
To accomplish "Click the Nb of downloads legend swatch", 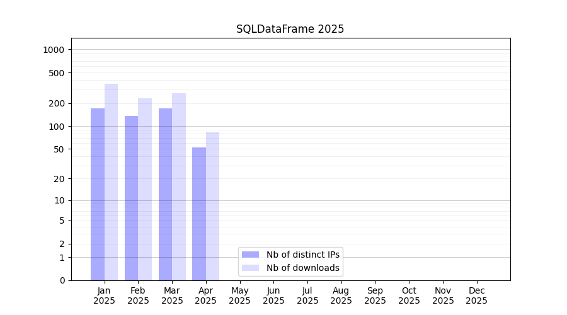I will click(250, 268).
